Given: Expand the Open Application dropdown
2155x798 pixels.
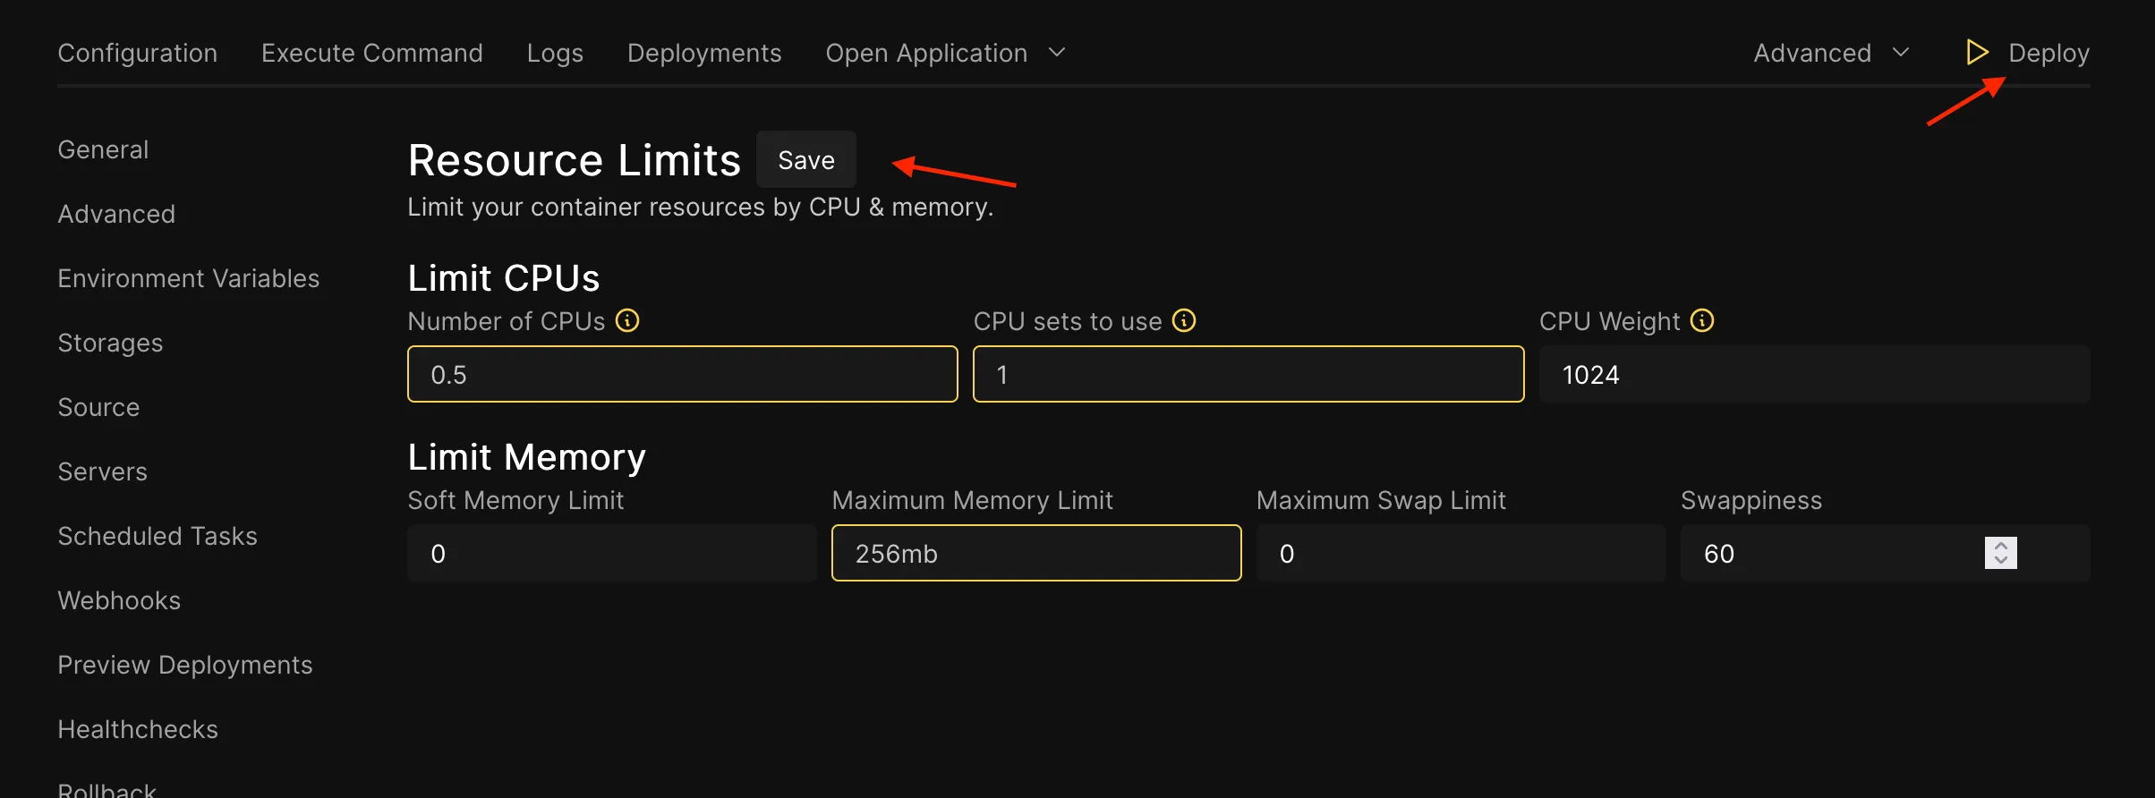Looking at the screenshot, I should coord(945,53).
